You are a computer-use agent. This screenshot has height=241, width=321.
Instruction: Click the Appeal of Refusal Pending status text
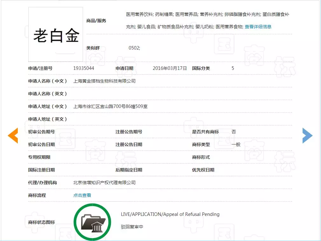tap(170, 214)
